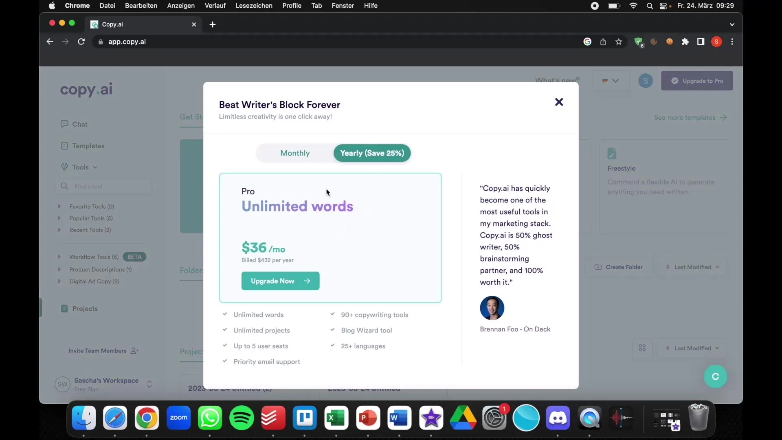The width and height of the screenshot is (782, 440).
Task: Open Discord app from dock
Action: click(558, 418)
